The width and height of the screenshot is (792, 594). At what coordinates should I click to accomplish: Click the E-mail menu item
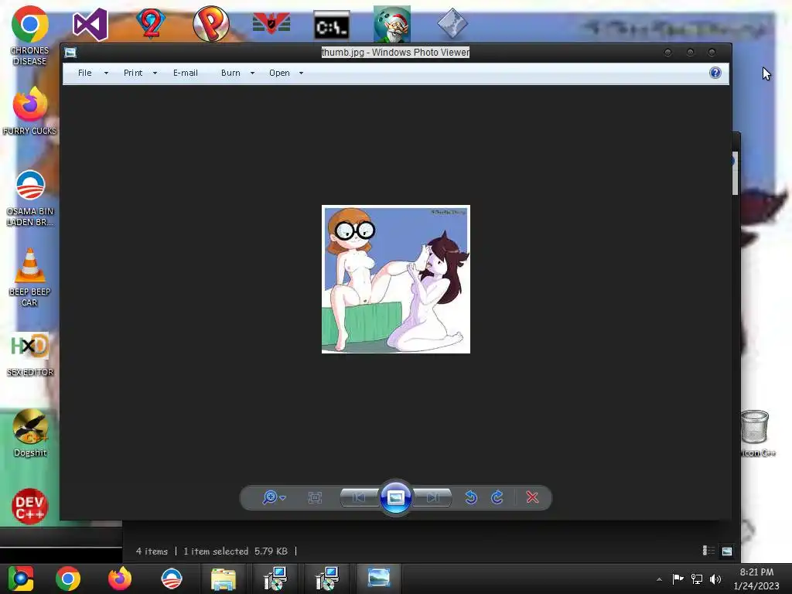click(186, 73)
